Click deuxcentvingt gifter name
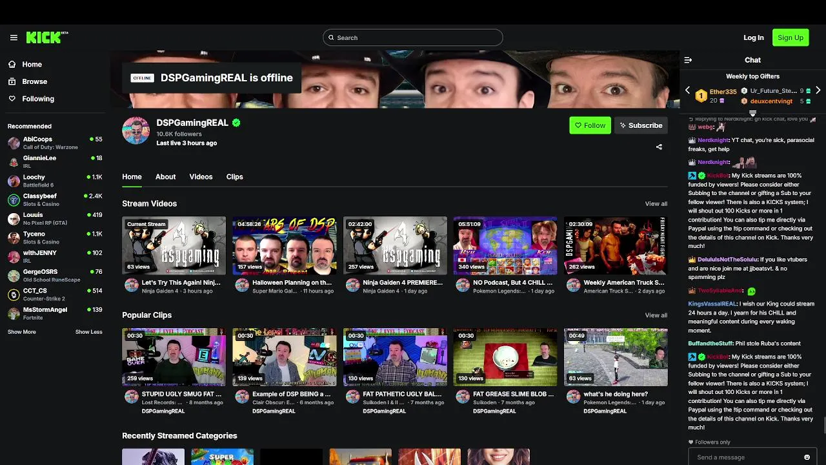 pos(771,101)
